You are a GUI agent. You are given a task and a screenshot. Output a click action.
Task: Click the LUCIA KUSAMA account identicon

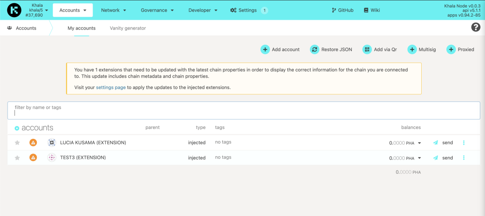pyautogui.click(x=52, y=143)
